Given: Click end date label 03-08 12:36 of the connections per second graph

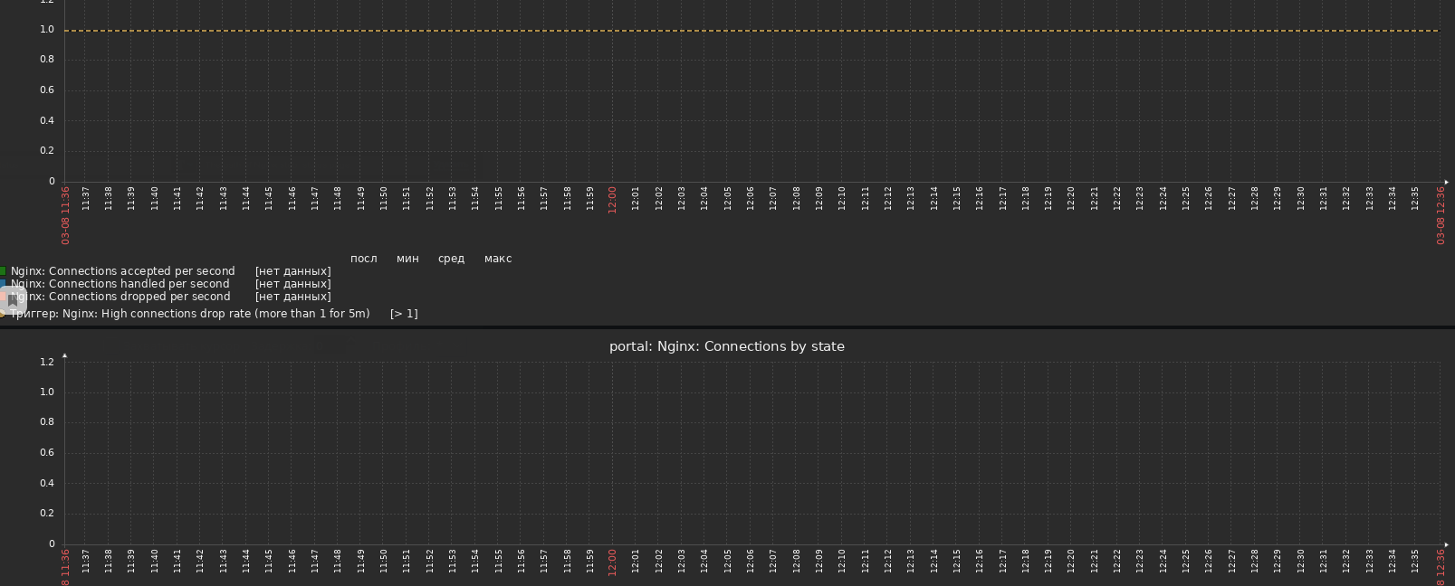Looking at the screenshot, I should (x=1441, y=215).
